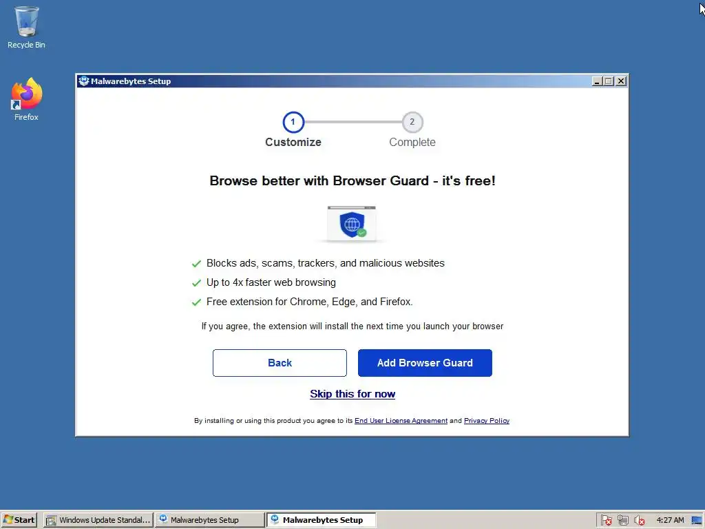Viewport: 705px width, 529px height.
Task: Click text 'Free extension for Chrome, Edge, and Firefox.'
Action: [309, 302]
